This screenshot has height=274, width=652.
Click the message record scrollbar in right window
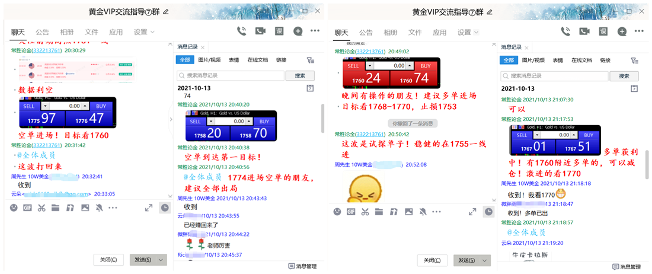coord(646,166)
